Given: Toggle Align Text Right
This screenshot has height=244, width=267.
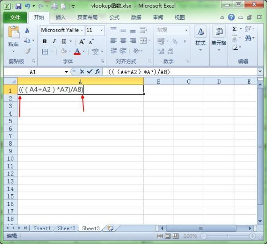Looking at the screenshot, I should pos(133,40).
